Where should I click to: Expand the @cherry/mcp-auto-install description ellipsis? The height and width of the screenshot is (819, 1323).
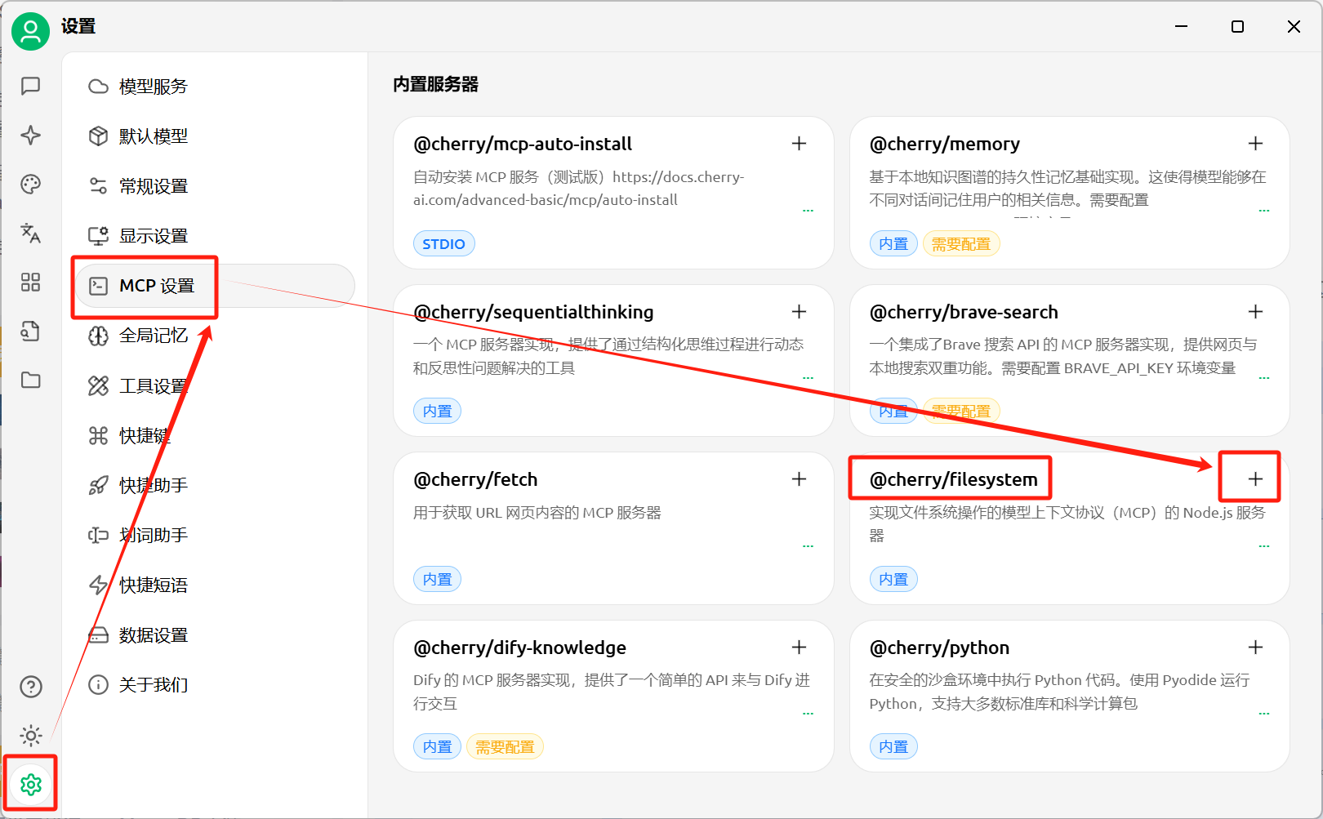point(808,211)
